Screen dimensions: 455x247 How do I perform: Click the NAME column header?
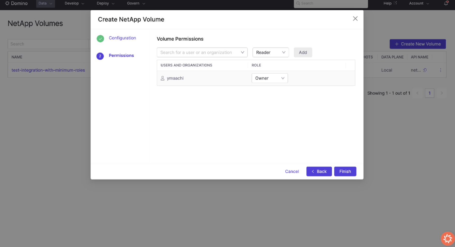tap(17, 57)
